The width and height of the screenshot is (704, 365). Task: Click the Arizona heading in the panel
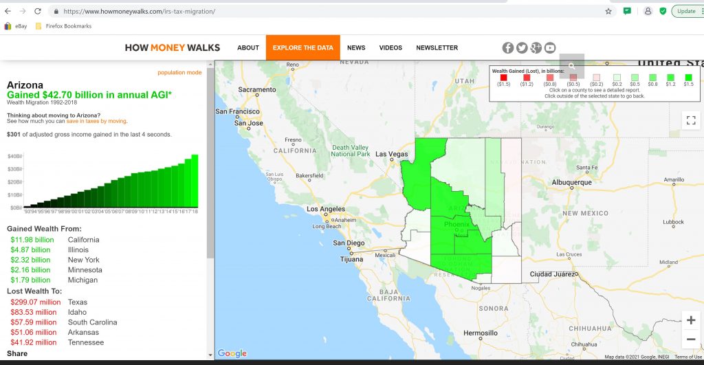tap(25, 85)
